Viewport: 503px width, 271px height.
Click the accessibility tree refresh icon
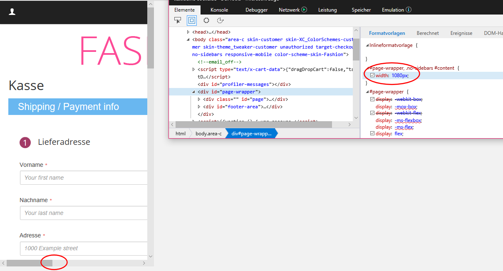click(221, 20)
